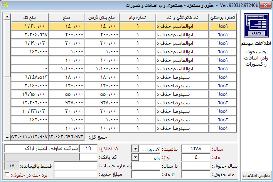Screen dimensions: 273x182
Task: Click the مبلغ كل column header
Action: [30, 18]
